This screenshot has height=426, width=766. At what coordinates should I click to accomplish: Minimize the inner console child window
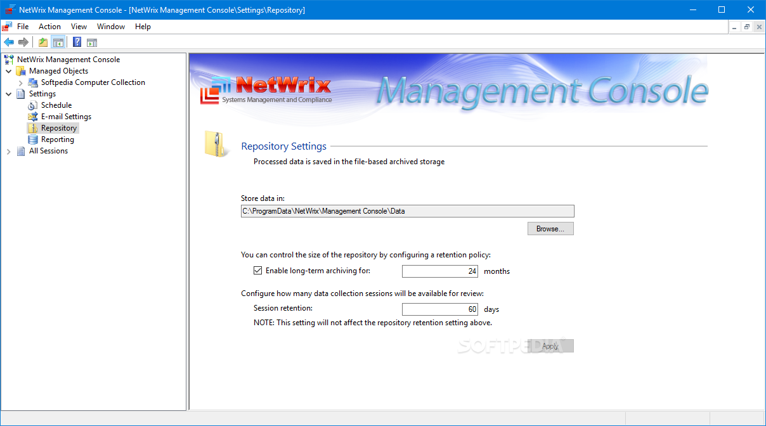click(735, 27)
